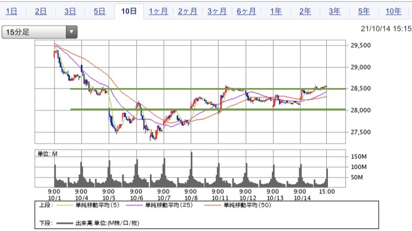Viewport: 412px width, 231px height.
Task: Click the 150M volume axis label
Action: click(x=359, y=157)
